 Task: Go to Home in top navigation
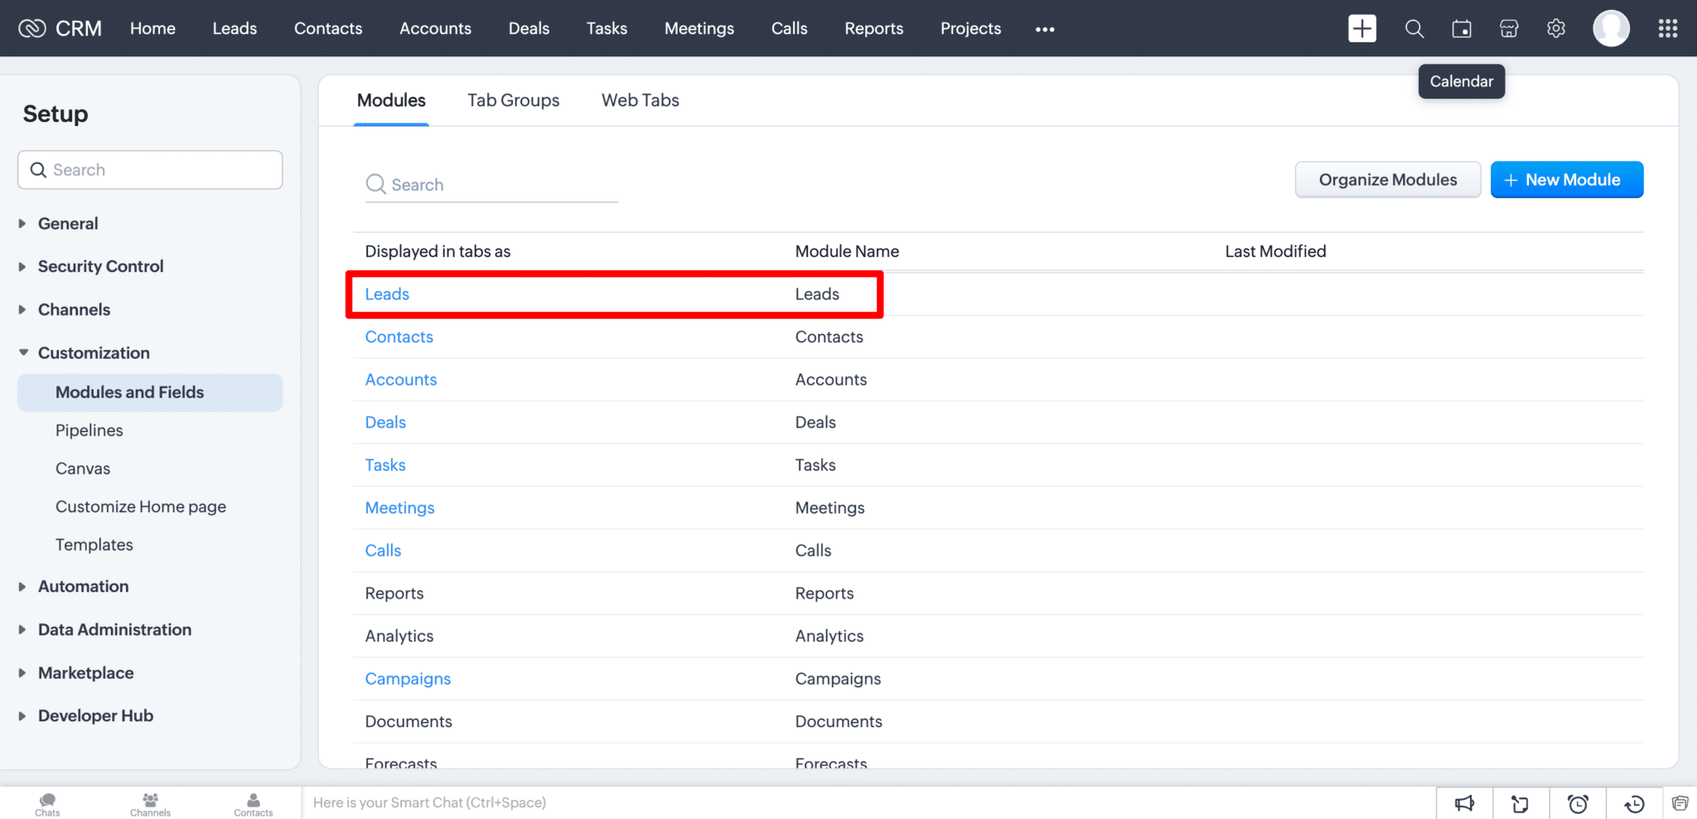[x=152, y=28]
